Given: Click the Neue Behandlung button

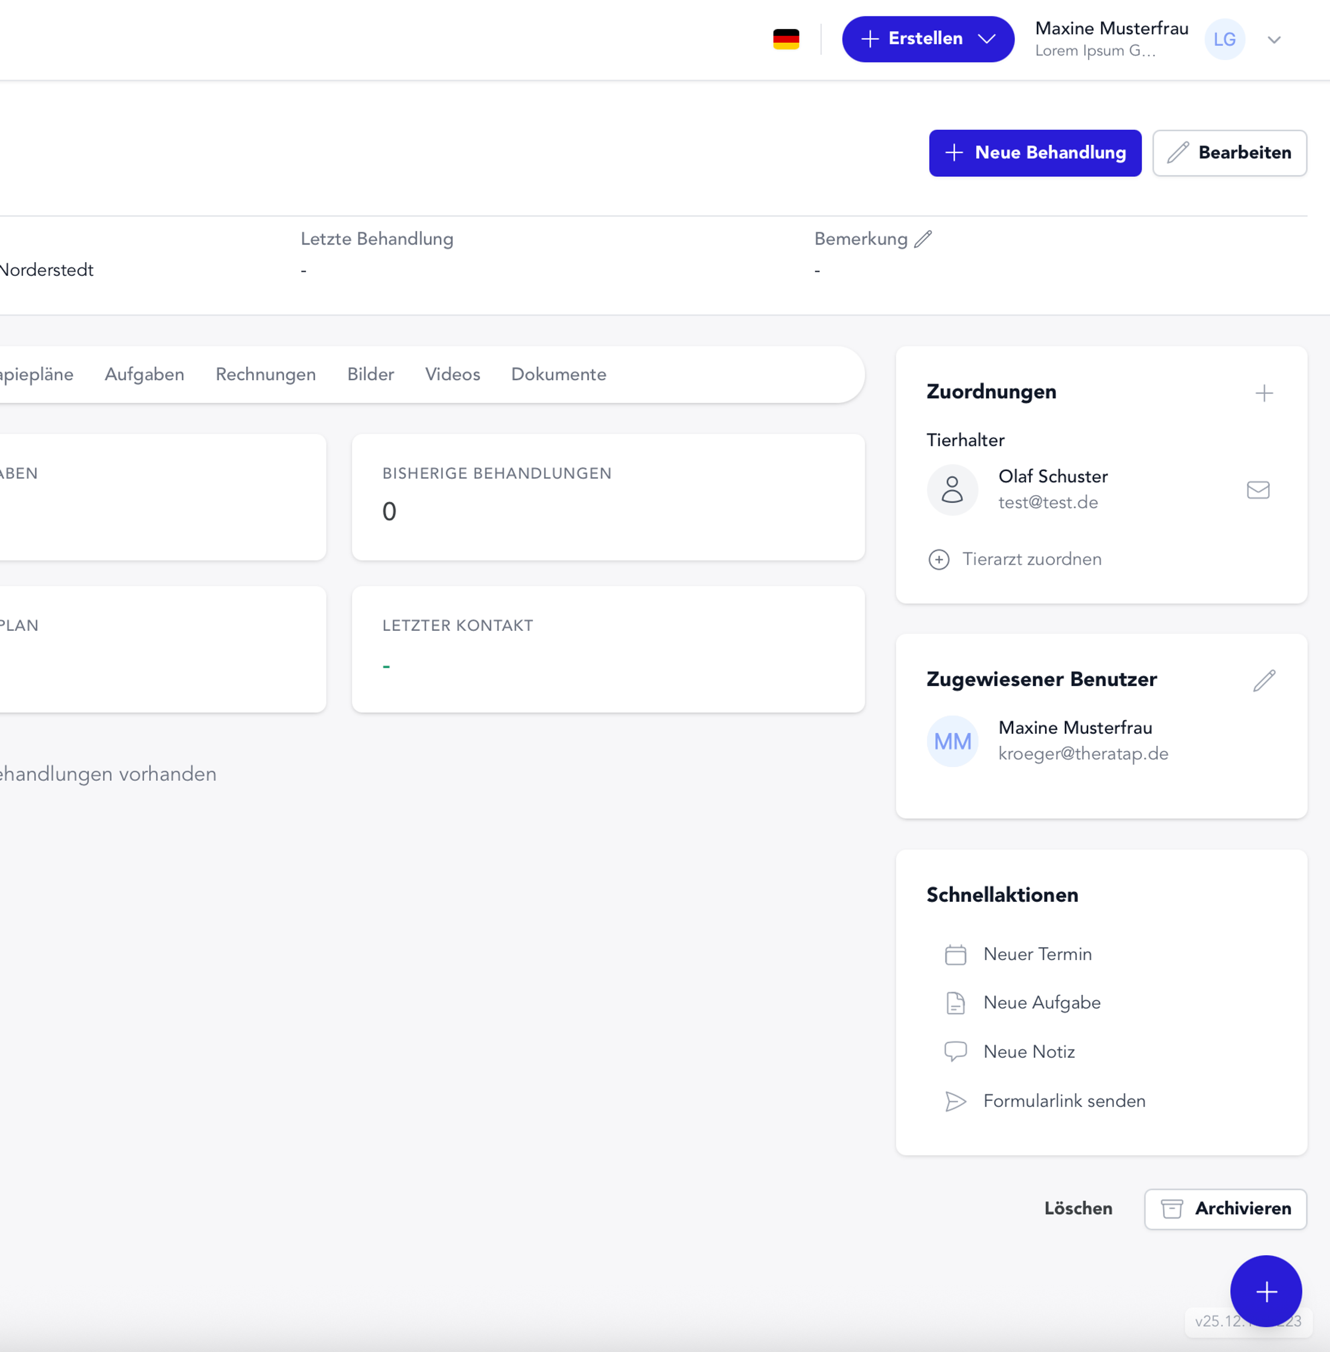Looking at the screenshot, I should 1035,153.
